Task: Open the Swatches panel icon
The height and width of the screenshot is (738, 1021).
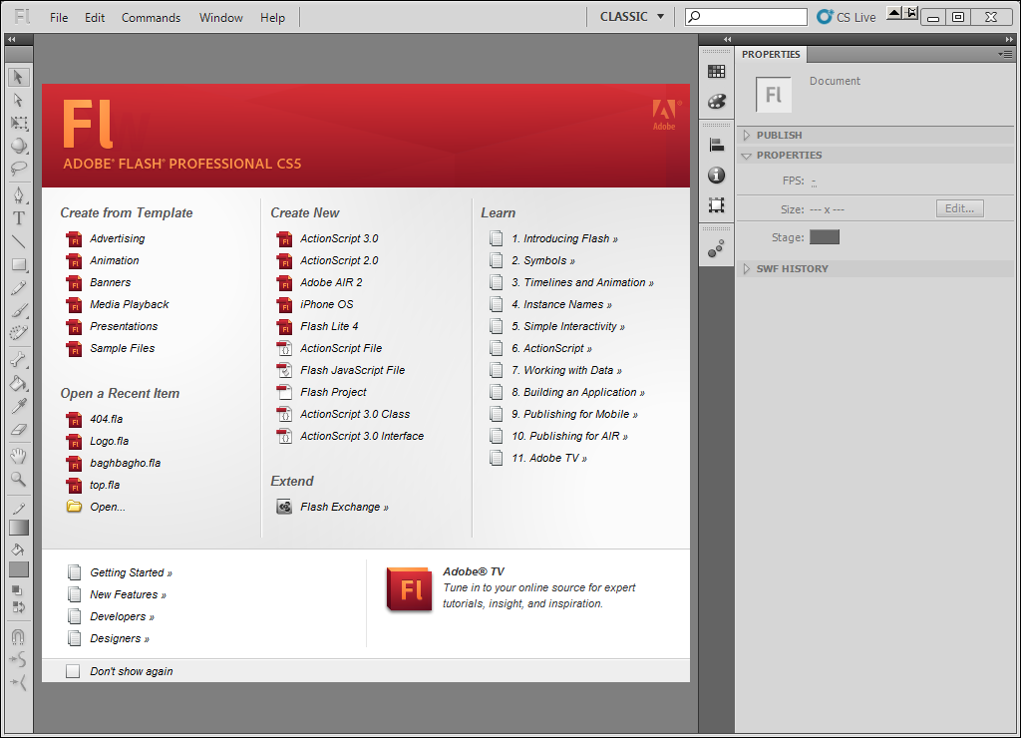Action: [716, 72]
